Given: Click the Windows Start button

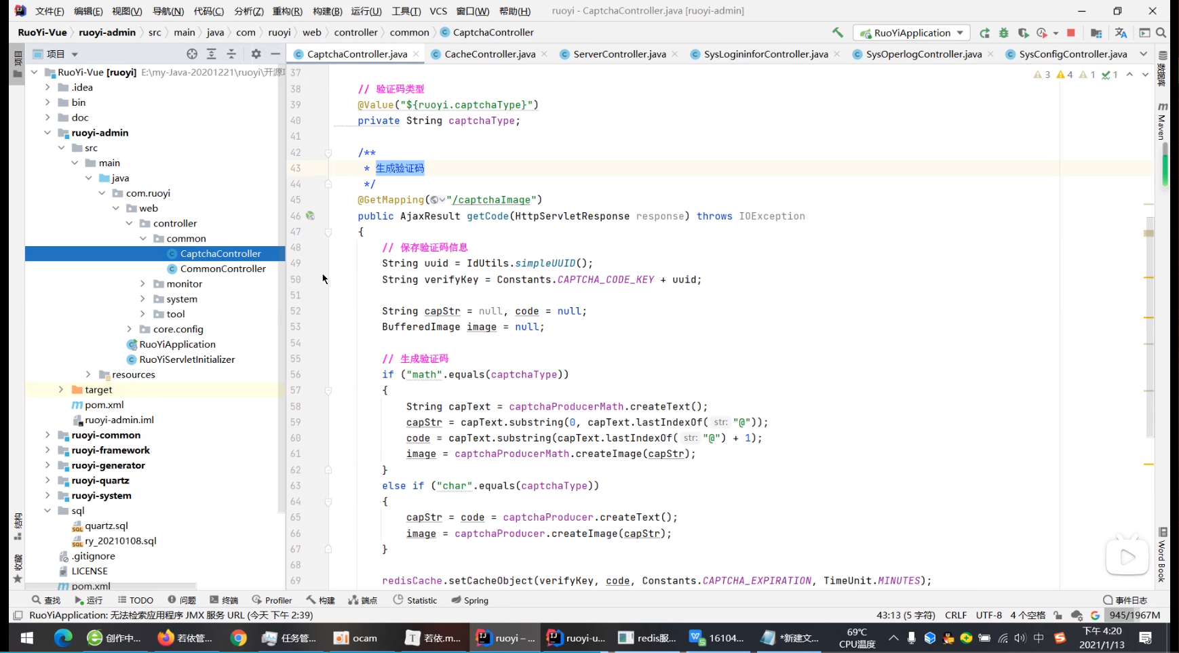Looking at the screenshot, I should [x=27, y=637].
